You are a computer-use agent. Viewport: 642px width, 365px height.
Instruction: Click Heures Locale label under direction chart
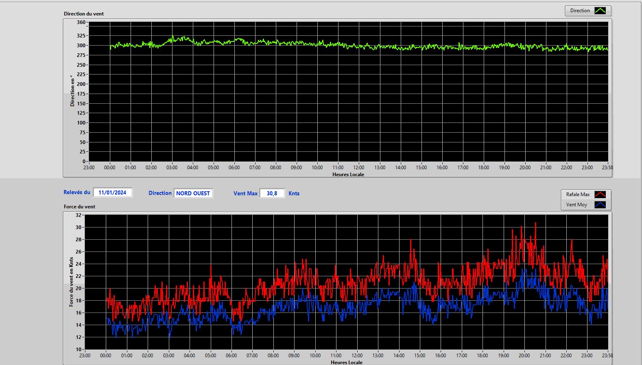(x=348, y=174)
